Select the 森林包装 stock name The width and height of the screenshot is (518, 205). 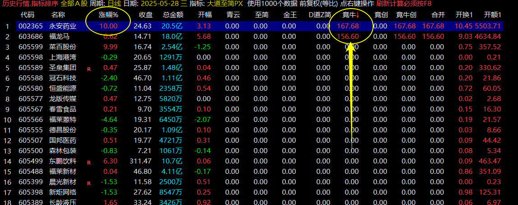62,151
